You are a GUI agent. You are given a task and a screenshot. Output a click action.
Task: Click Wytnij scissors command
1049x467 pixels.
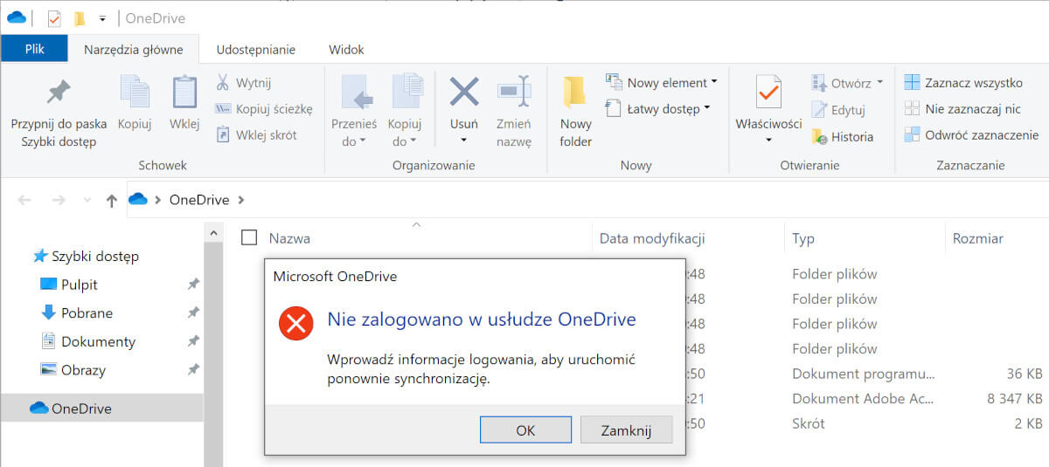point(243,83)
